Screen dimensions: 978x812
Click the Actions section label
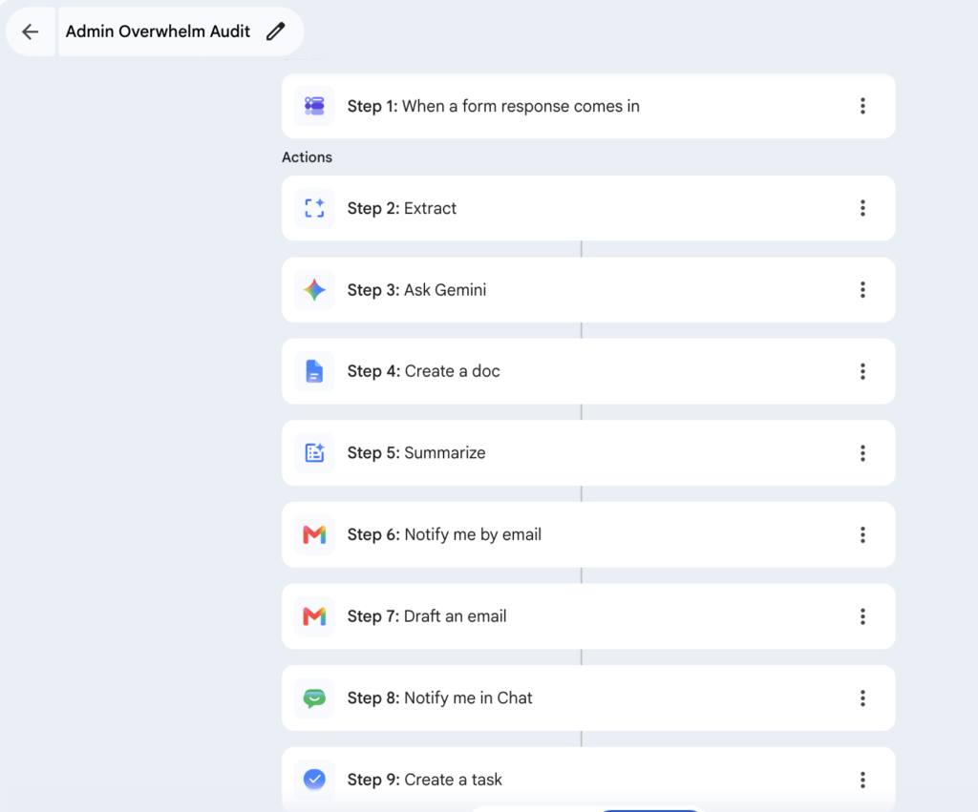click(307, 157)
